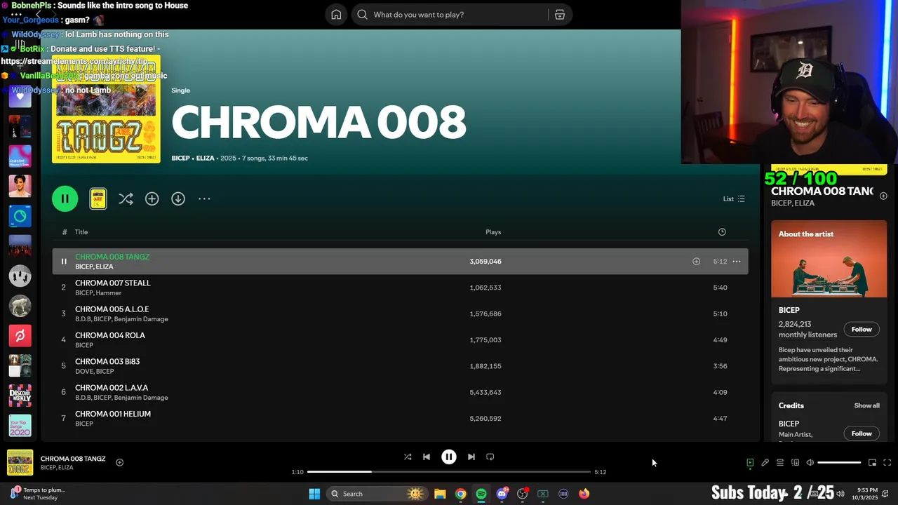Open File Explorer from taskbar
Viewport: 898px width, 505px height.
tap(440, 494)
